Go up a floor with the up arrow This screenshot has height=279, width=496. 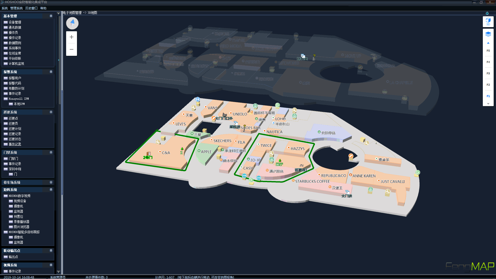click(x=488, y=43)
